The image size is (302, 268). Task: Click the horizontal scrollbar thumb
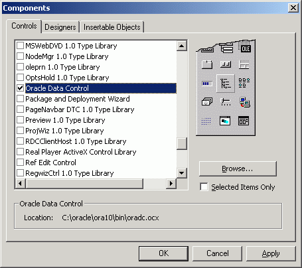click(x=84, y=184)
